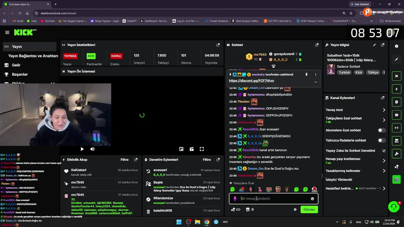Screen dimensions: 404x227
Task: Click Ask Gemini in Chrome title bar
Action: 359,4
